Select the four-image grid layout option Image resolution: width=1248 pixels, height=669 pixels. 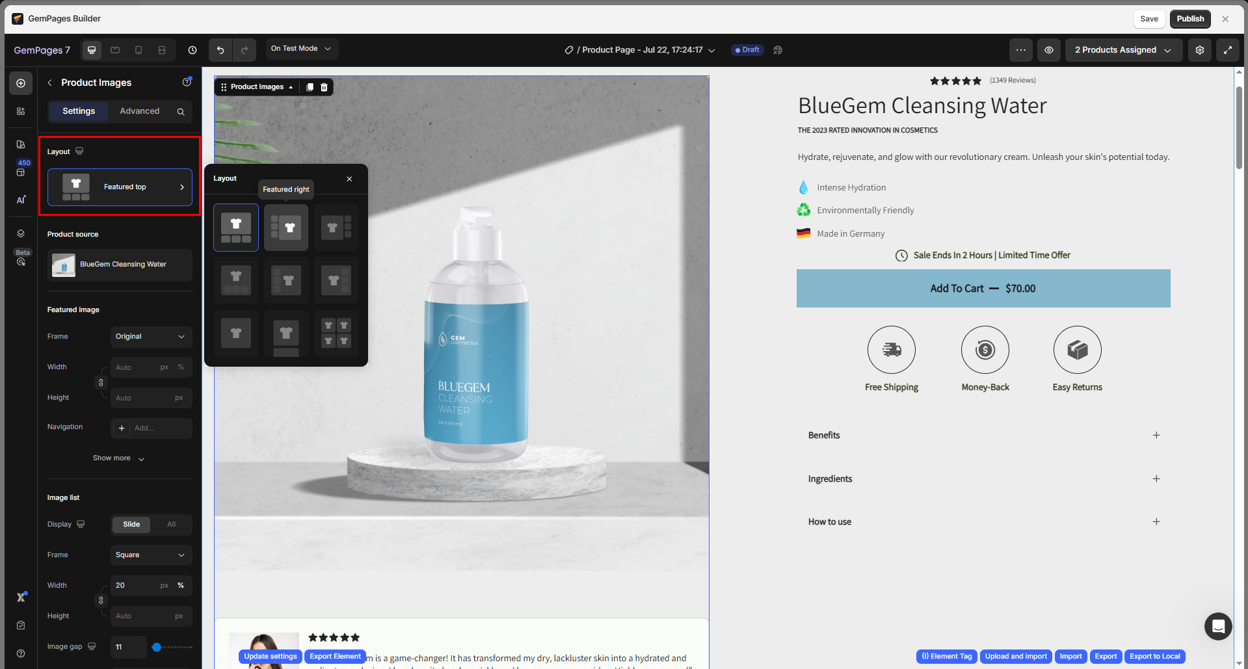[336, 334]
